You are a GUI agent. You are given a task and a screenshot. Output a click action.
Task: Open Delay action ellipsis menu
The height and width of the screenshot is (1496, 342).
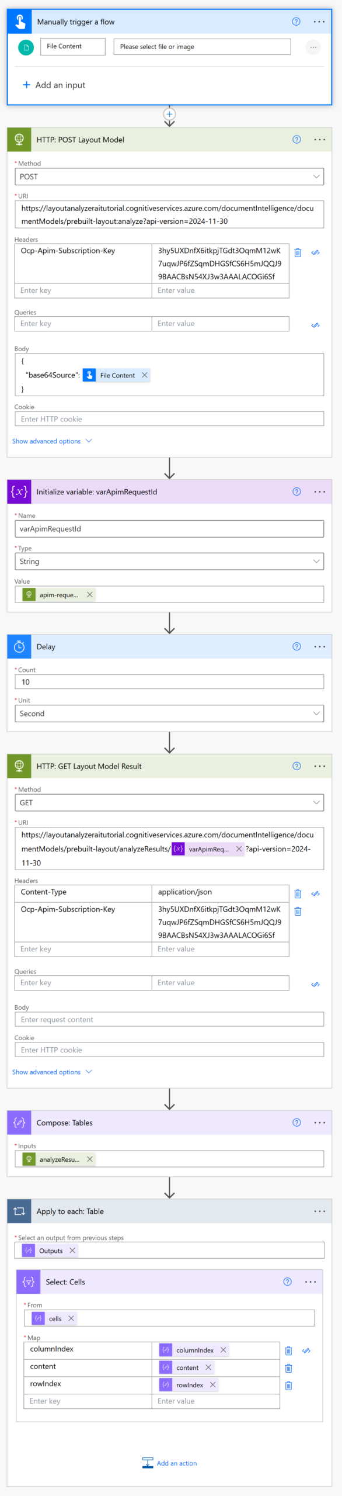pyautogui.click(x=320, y=646)
